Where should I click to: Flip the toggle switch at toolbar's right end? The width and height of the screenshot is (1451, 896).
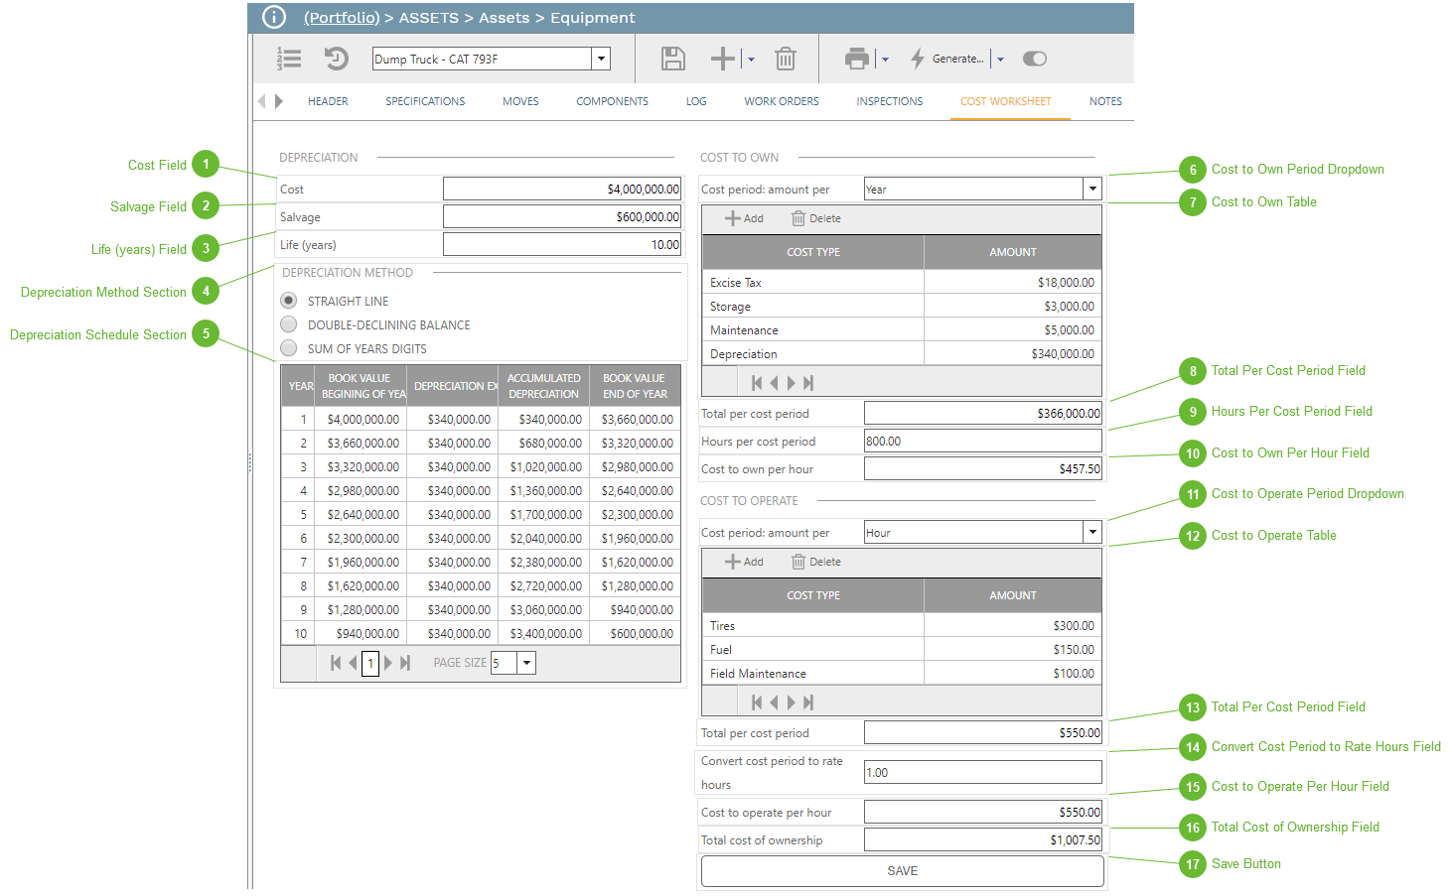point(1034,59)
